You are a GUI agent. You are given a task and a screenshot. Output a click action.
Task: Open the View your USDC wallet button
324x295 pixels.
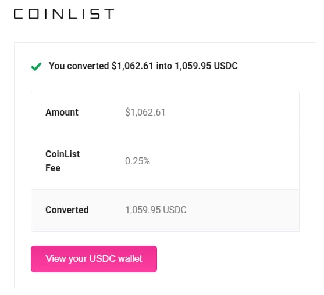tap(94, 258)
